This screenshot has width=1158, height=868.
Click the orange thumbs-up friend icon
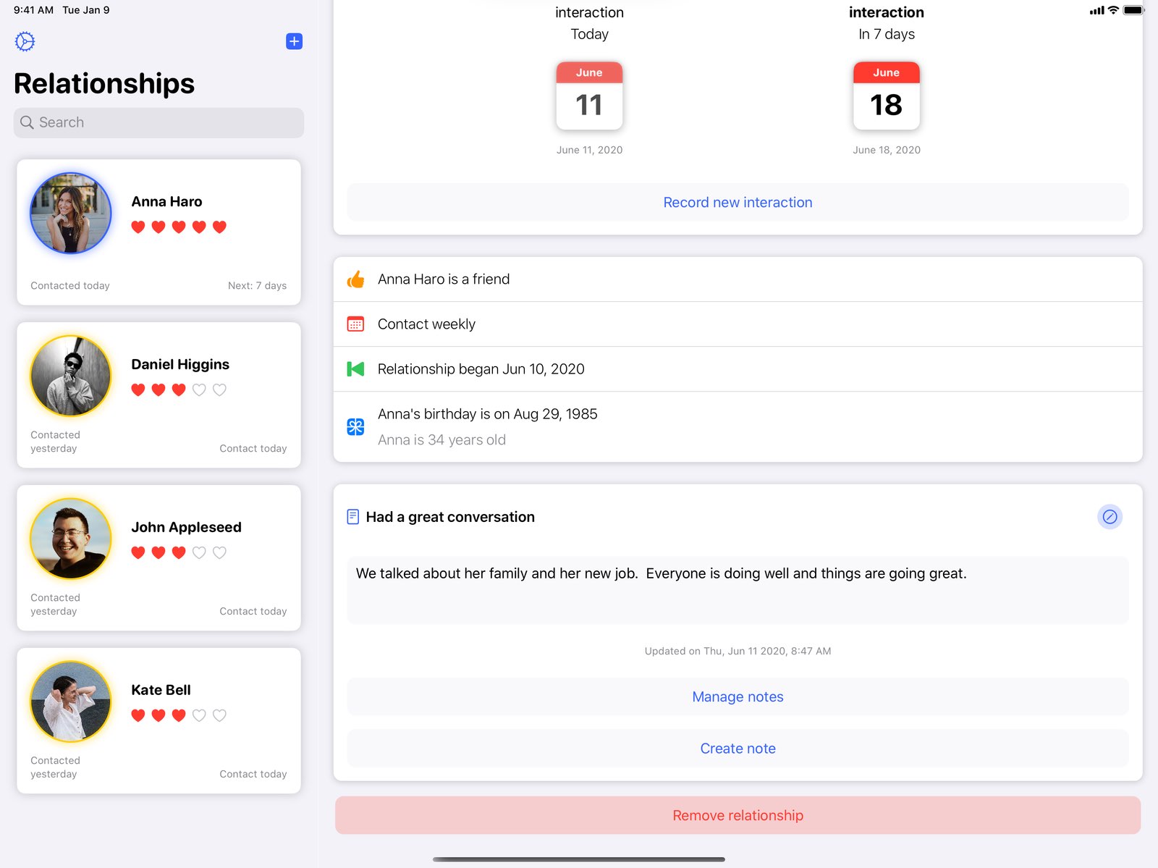(x=355, y=279)
